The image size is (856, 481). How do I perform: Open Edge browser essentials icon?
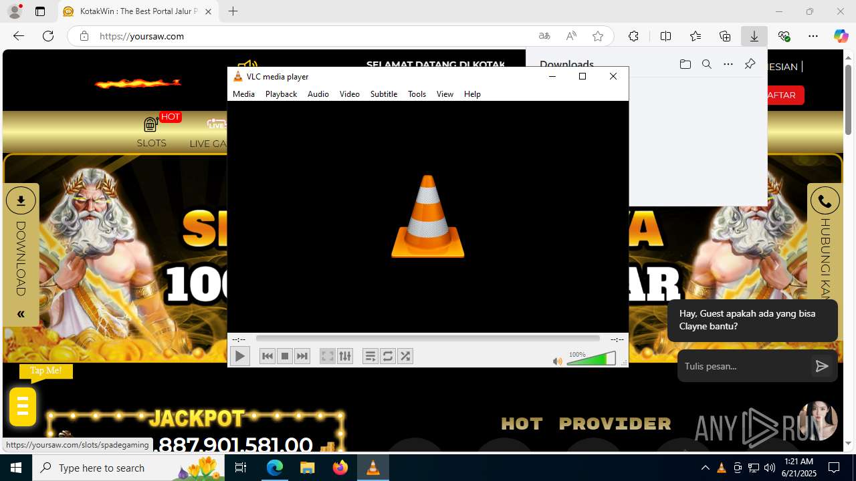(784, 36)
